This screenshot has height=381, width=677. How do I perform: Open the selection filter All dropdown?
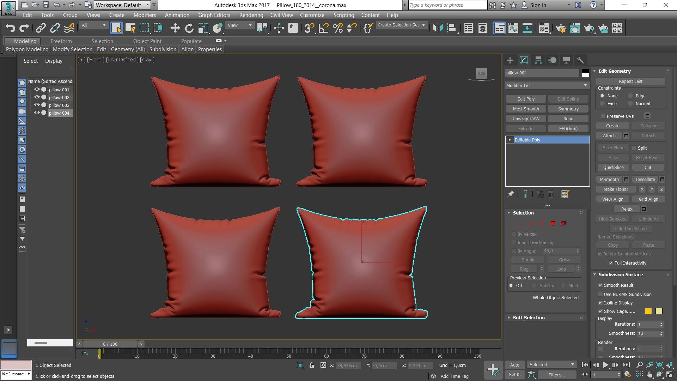coord(93,25)
